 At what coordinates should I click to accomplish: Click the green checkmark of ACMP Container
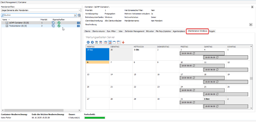[x=59, y=23]
